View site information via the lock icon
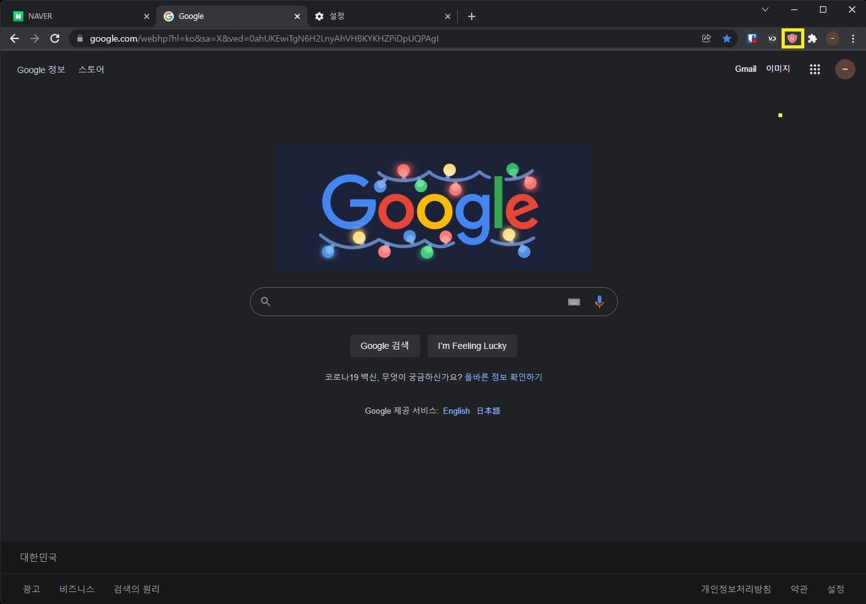The height and width of the screenshot is (604, 866). [79, 38]
